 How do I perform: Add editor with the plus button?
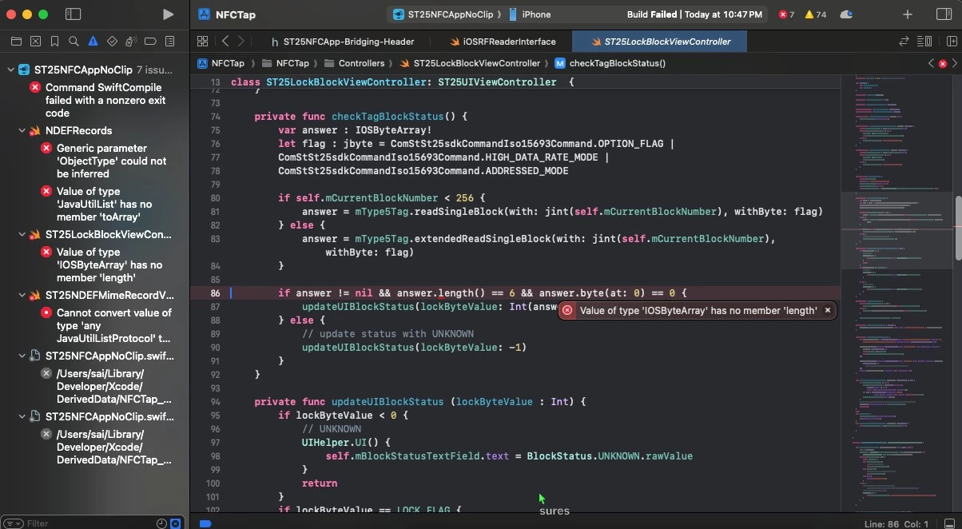(908, 14)
